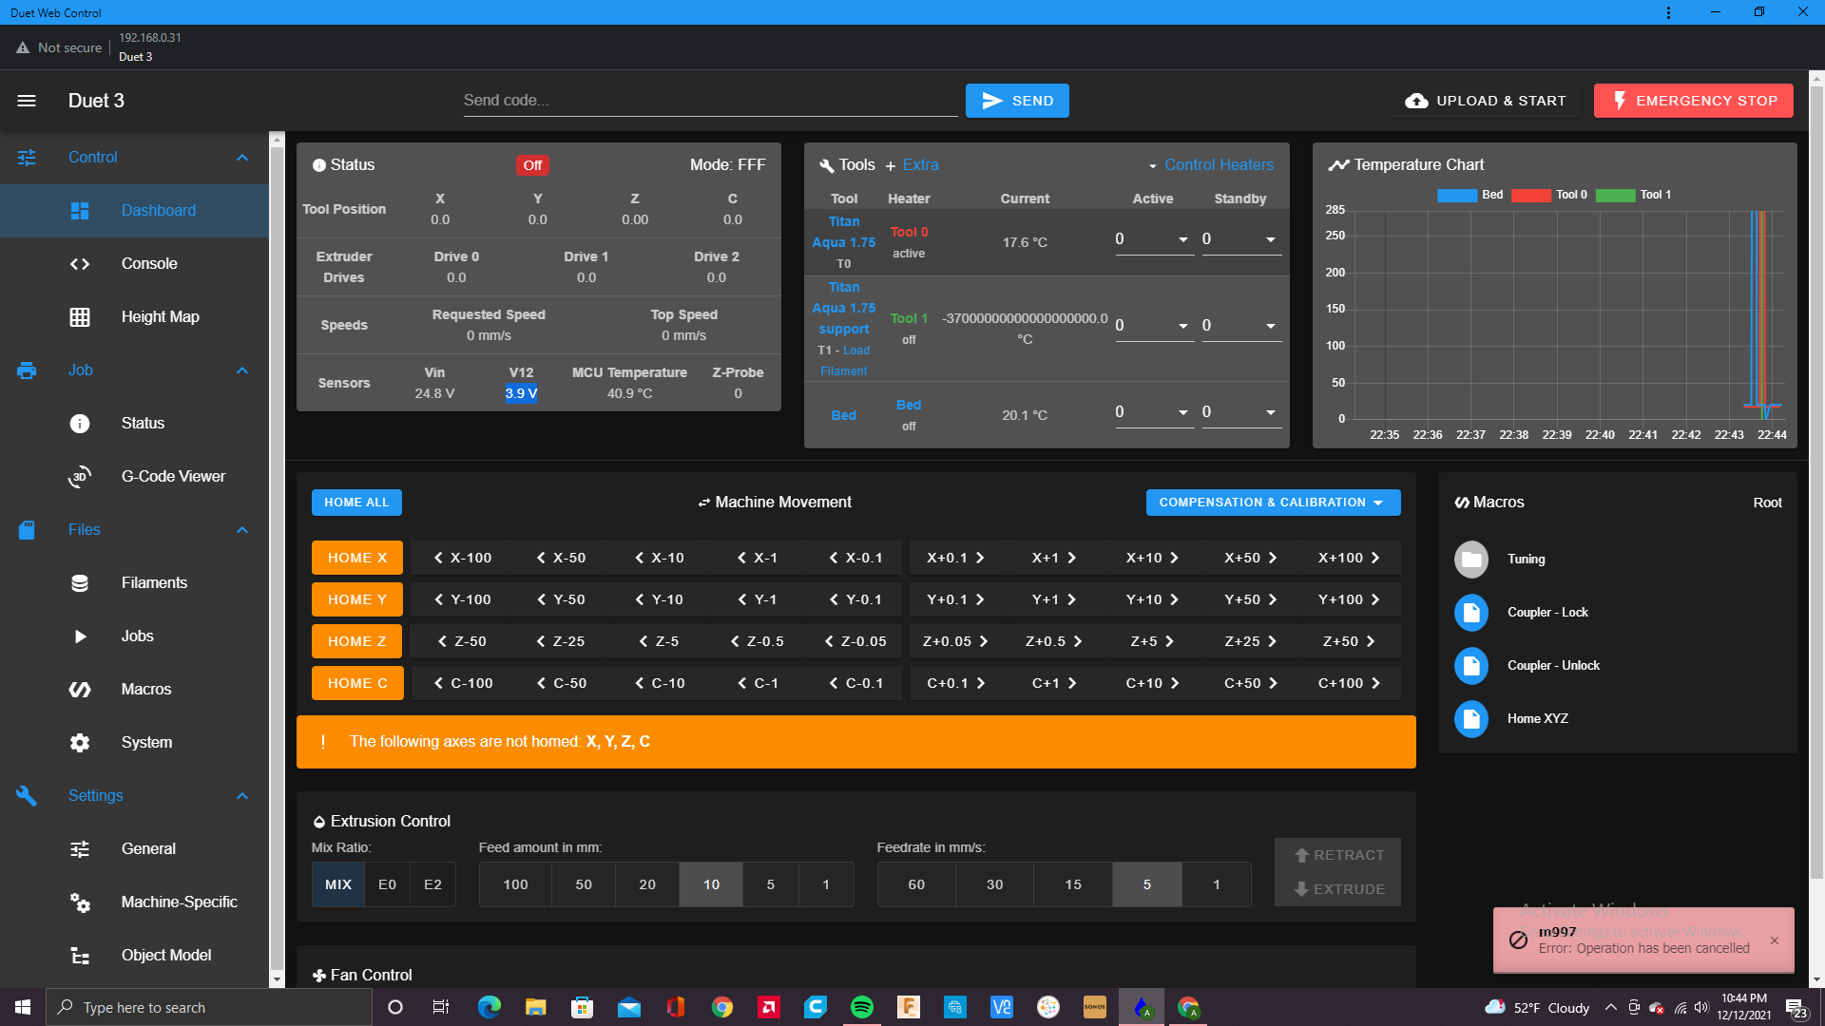This screenshot has height=1026, width=1825.
Task: Dismiss the m997 error notification
Action: click(x=1775, y=940)
